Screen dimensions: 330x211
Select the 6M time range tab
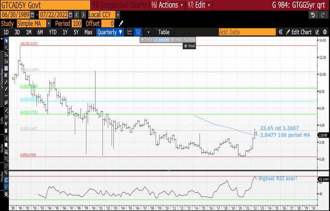click(40, 32)
